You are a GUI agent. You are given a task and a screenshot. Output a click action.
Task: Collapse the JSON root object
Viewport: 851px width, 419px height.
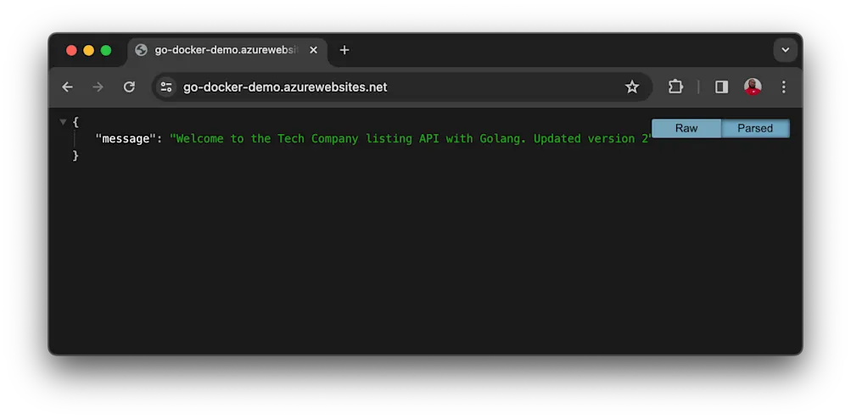[x=63, y=122]
